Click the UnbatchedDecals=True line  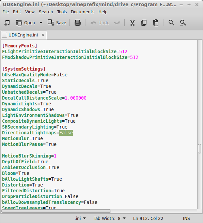click(x=29, y=92)
